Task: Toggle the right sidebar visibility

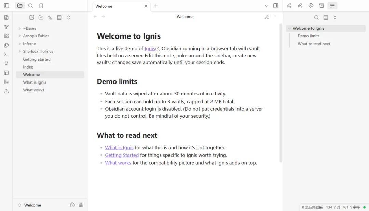Action: click(x=276, y=6)
